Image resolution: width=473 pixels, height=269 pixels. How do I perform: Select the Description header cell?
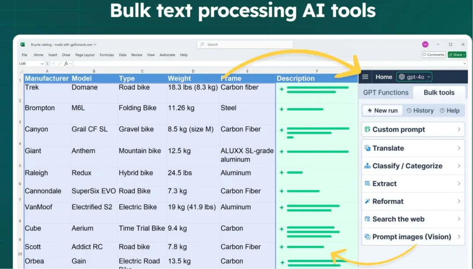click(x=317, y=78)
